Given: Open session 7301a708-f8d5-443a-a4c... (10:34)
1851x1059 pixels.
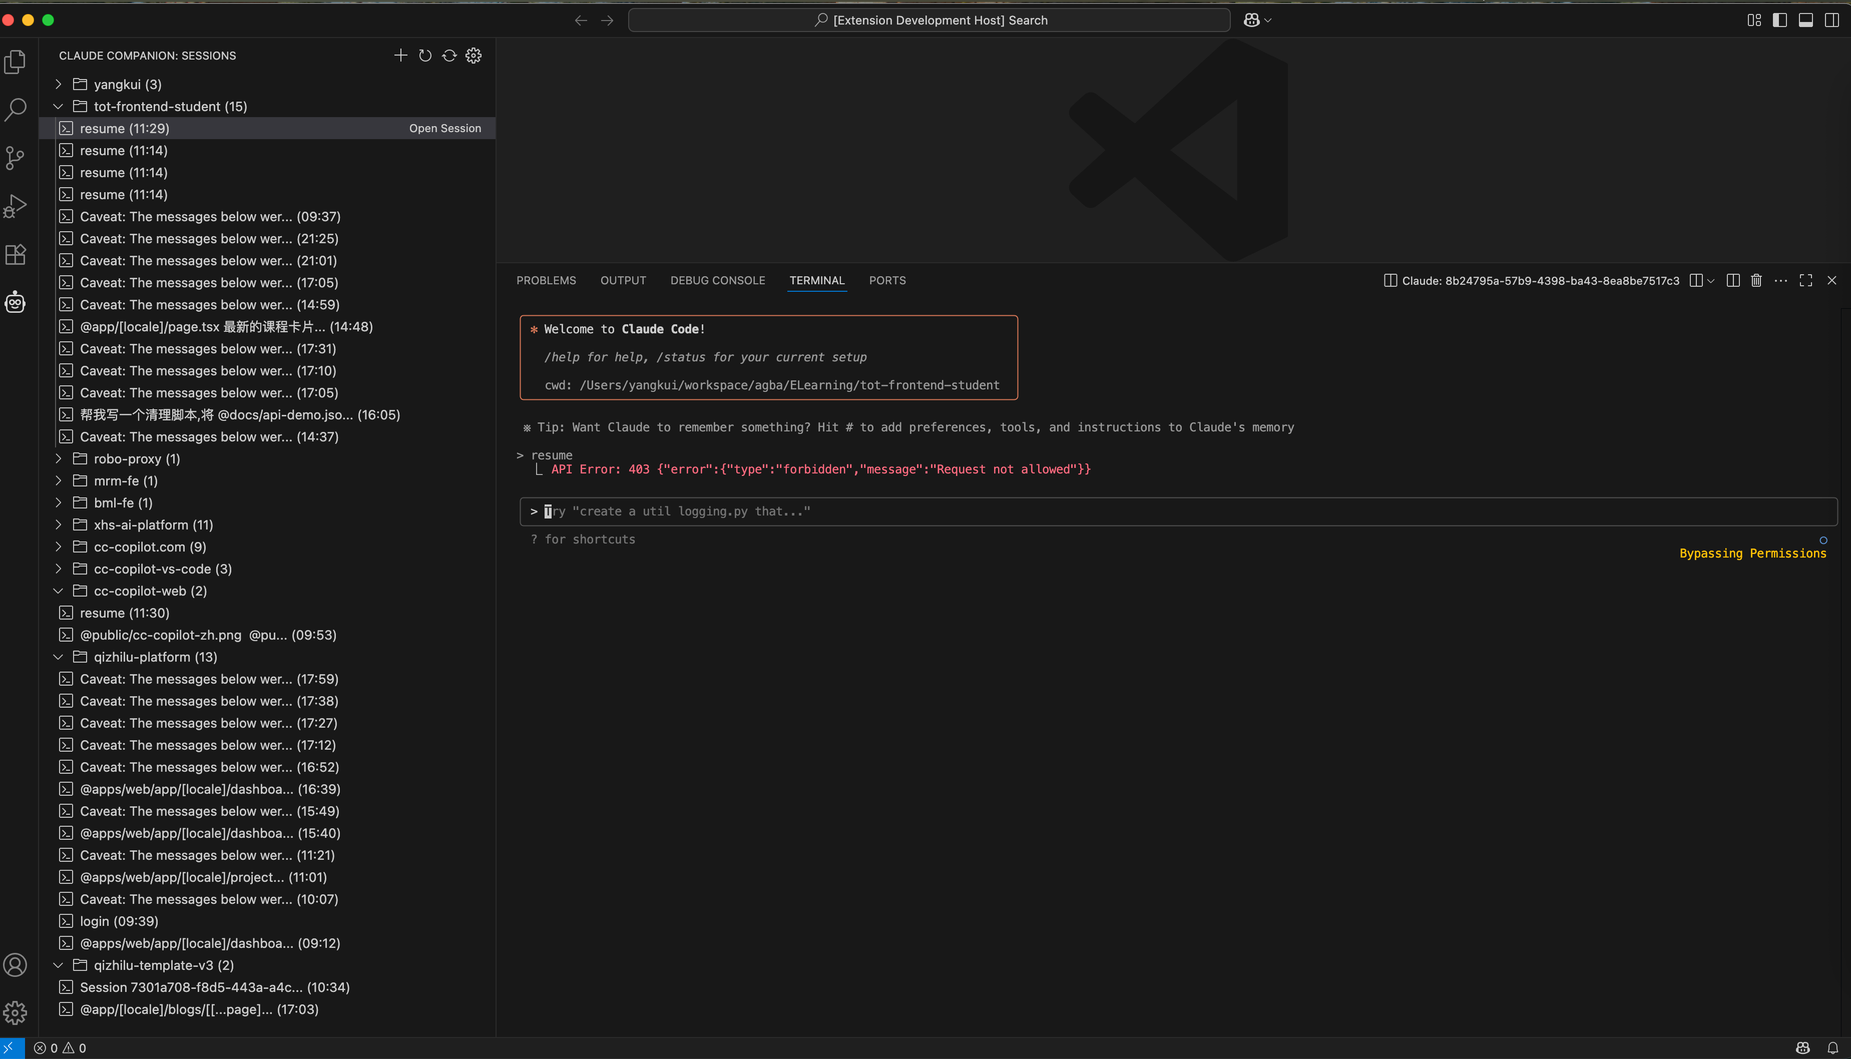Looking at the screenshot, I should [x=267, y=987].
